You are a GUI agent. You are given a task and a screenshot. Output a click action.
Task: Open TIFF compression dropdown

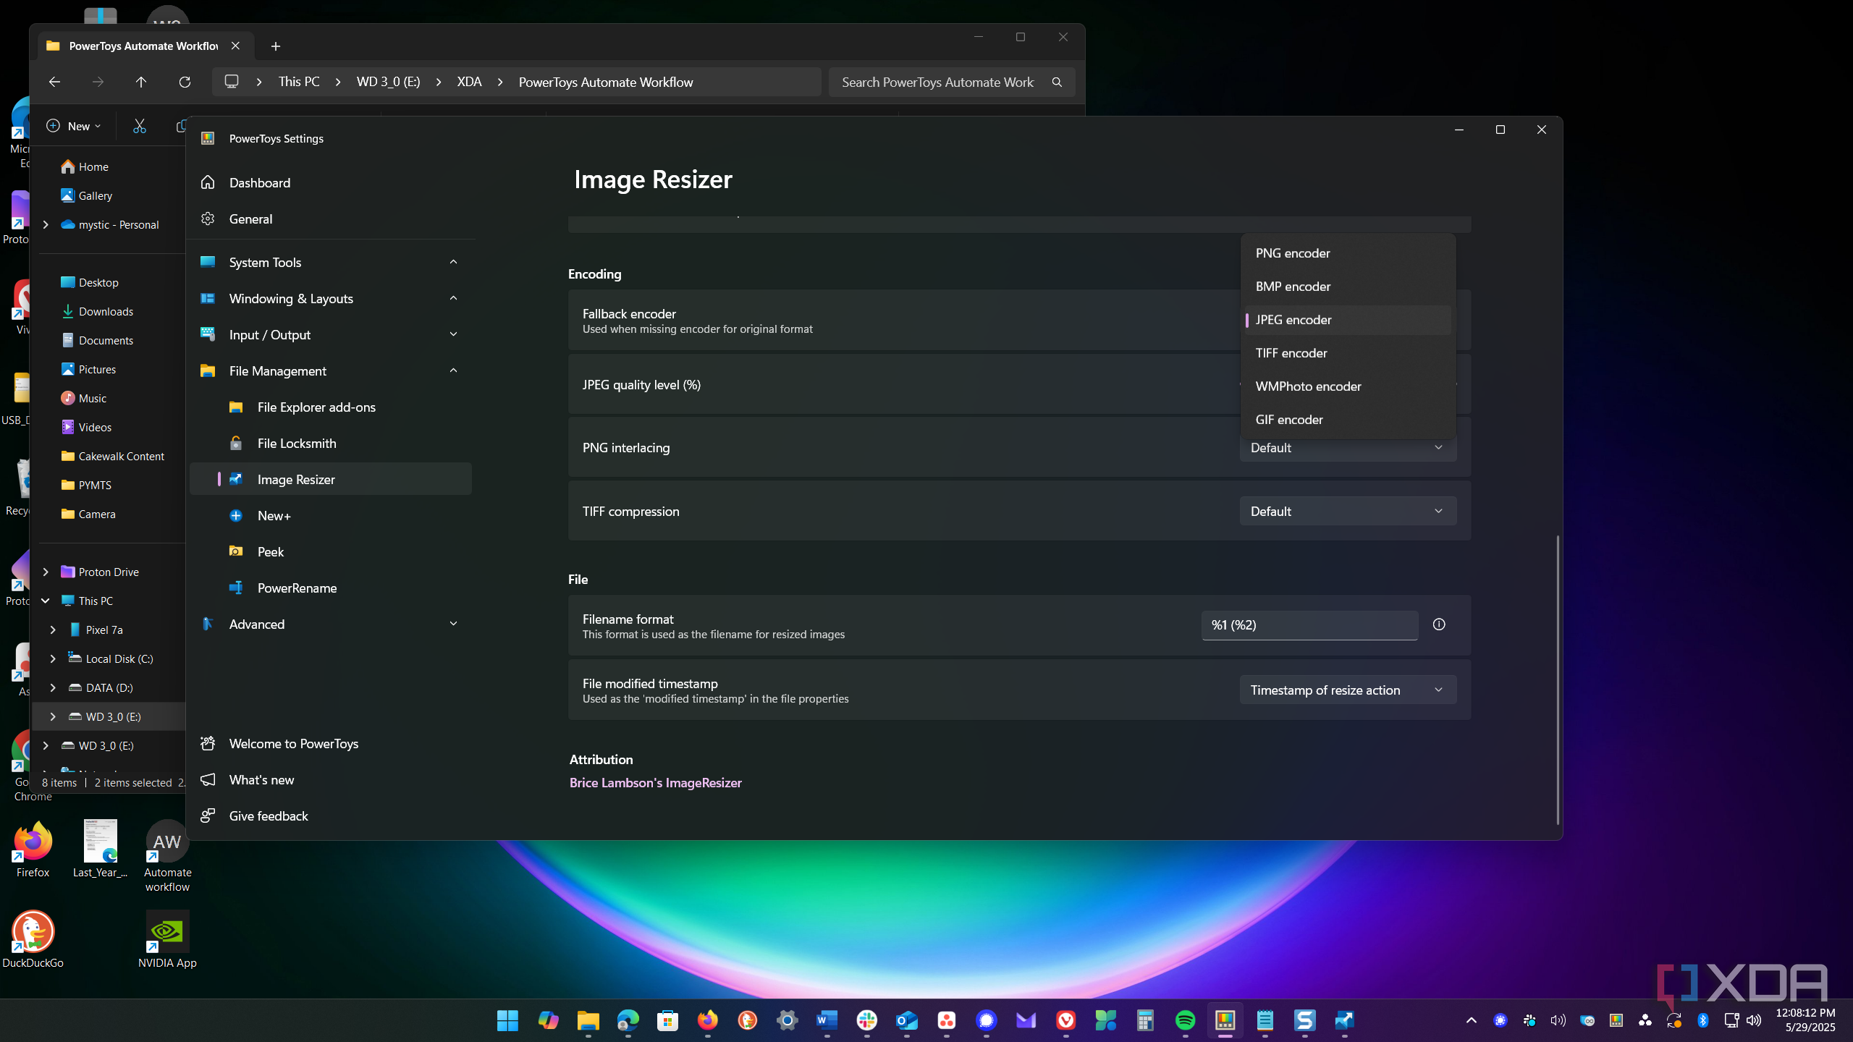1348,511
